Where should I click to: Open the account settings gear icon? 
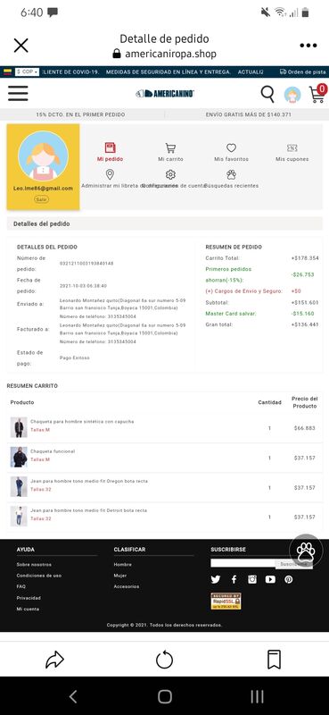pos(170,174)
